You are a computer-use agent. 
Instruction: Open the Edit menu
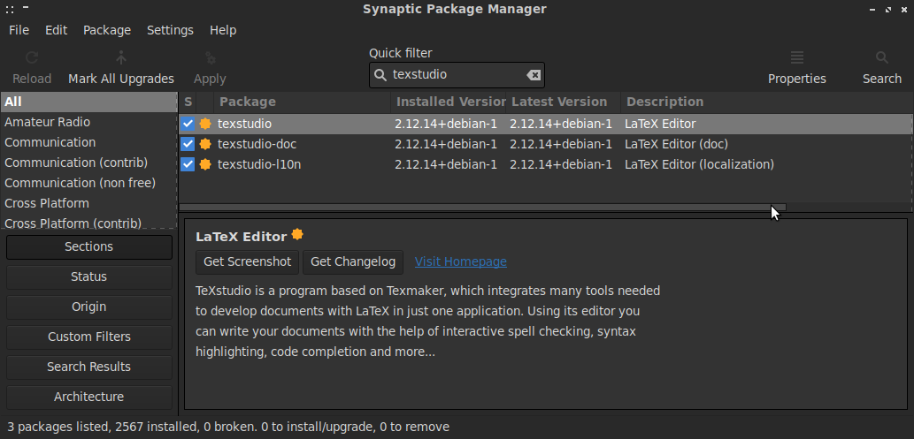(x=56, y=30)
